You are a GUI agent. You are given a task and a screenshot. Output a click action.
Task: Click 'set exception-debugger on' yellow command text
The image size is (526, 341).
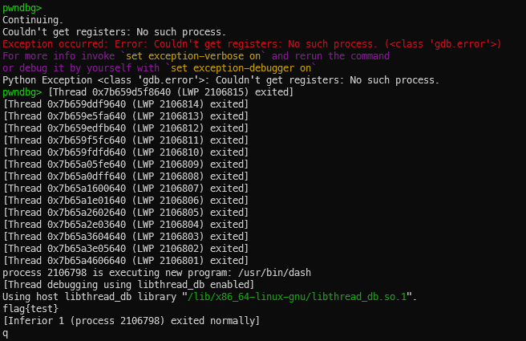point(241,68)
